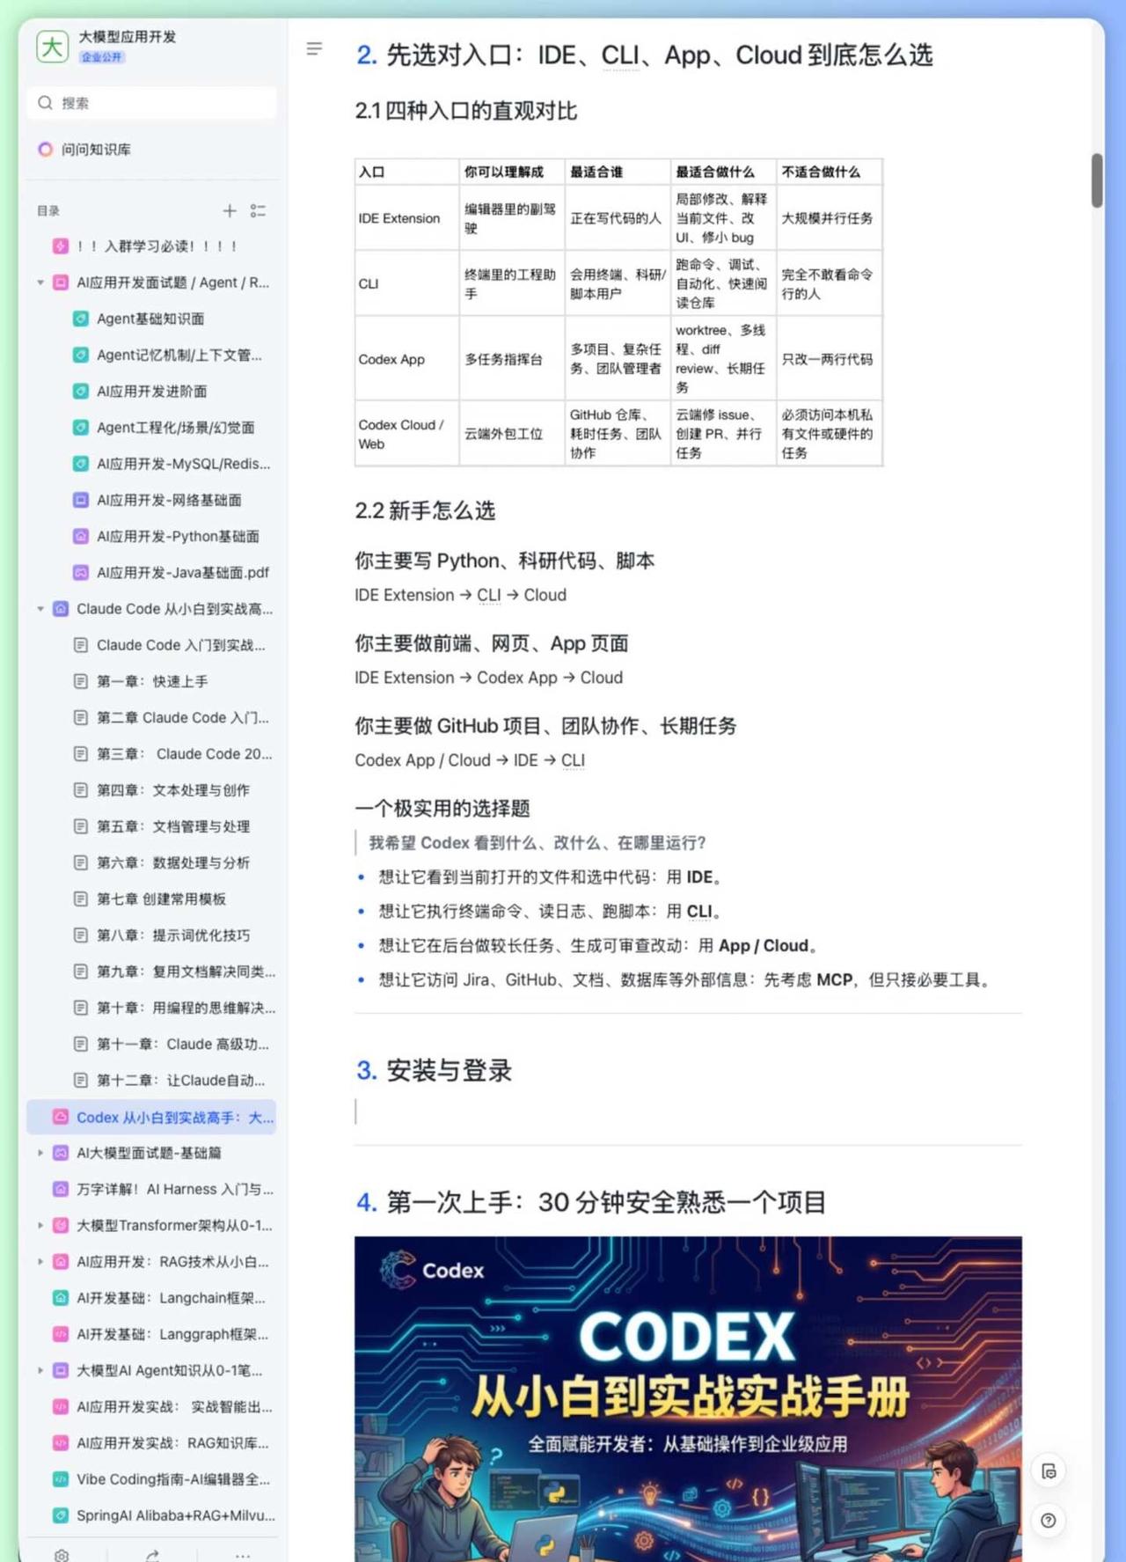Open 第二章 Claude Code 入门 chapter

coord(182,717)
